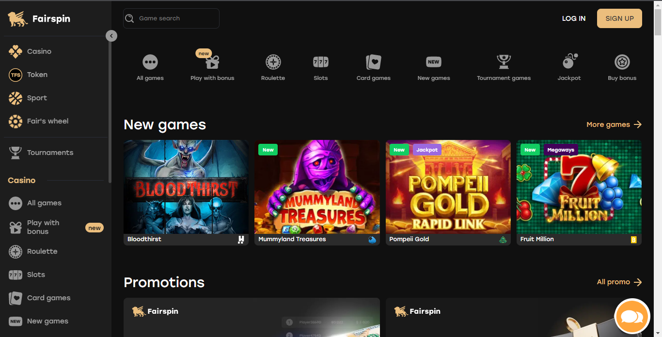Click the Bloodthirst provider logo icon
Image resolution: width=662 pixels, height=337 pixels.
241,240
